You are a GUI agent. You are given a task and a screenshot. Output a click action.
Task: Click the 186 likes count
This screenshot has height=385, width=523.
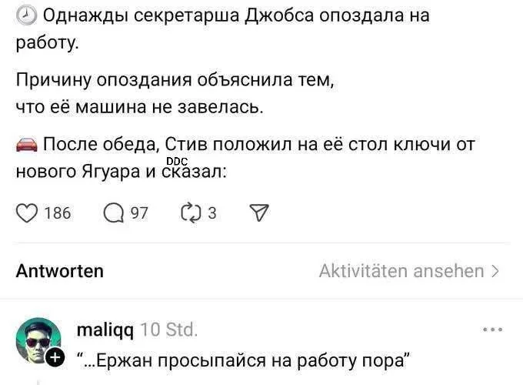point(58,213)
